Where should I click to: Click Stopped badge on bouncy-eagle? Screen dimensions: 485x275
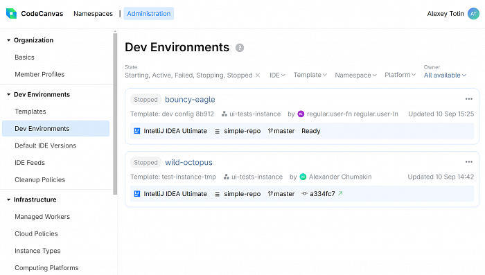point(145,99)
